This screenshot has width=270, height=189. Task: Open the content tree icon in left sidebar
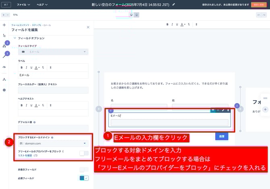click(4, 36)
